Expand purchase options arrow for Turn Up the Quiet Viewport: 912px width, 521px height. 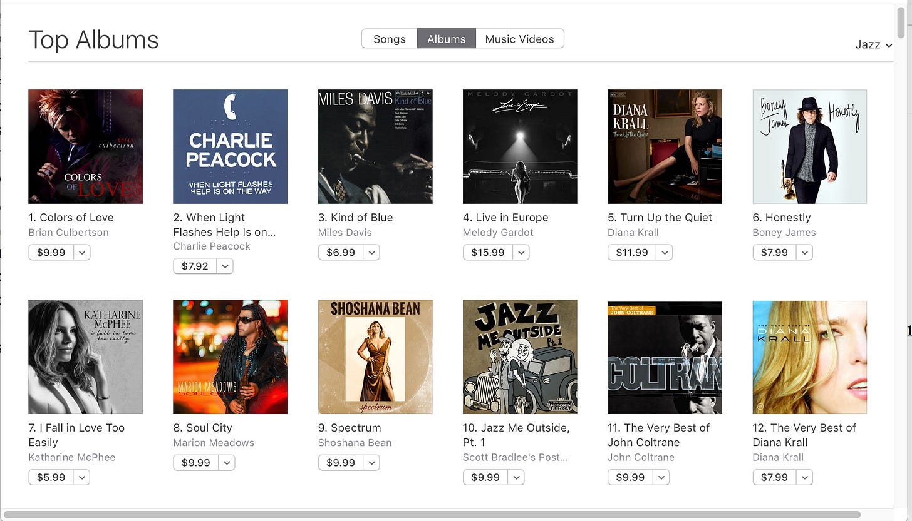pos(664,252)
